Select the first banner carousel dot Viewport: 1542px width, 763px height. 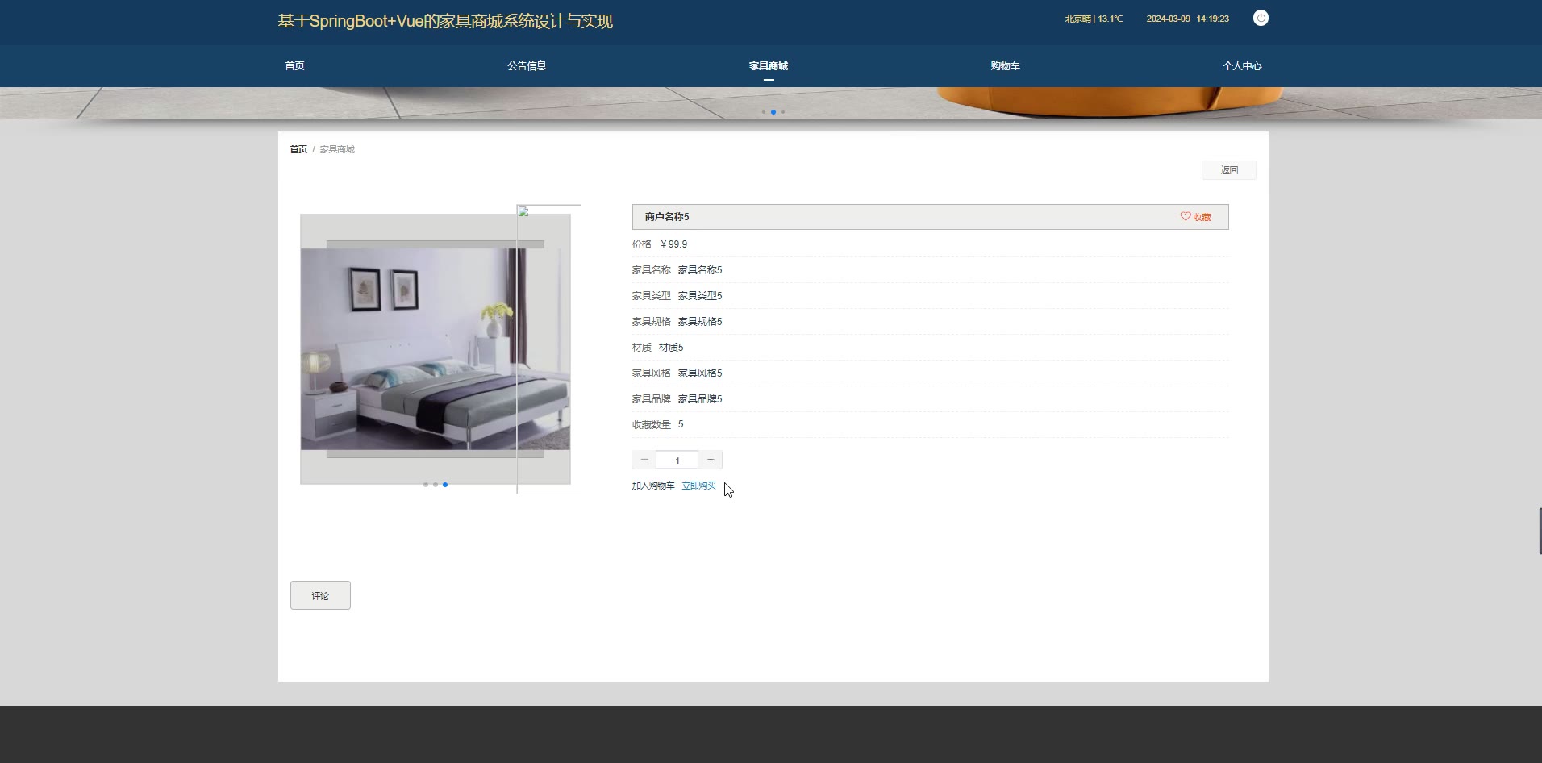click(764, 112)
